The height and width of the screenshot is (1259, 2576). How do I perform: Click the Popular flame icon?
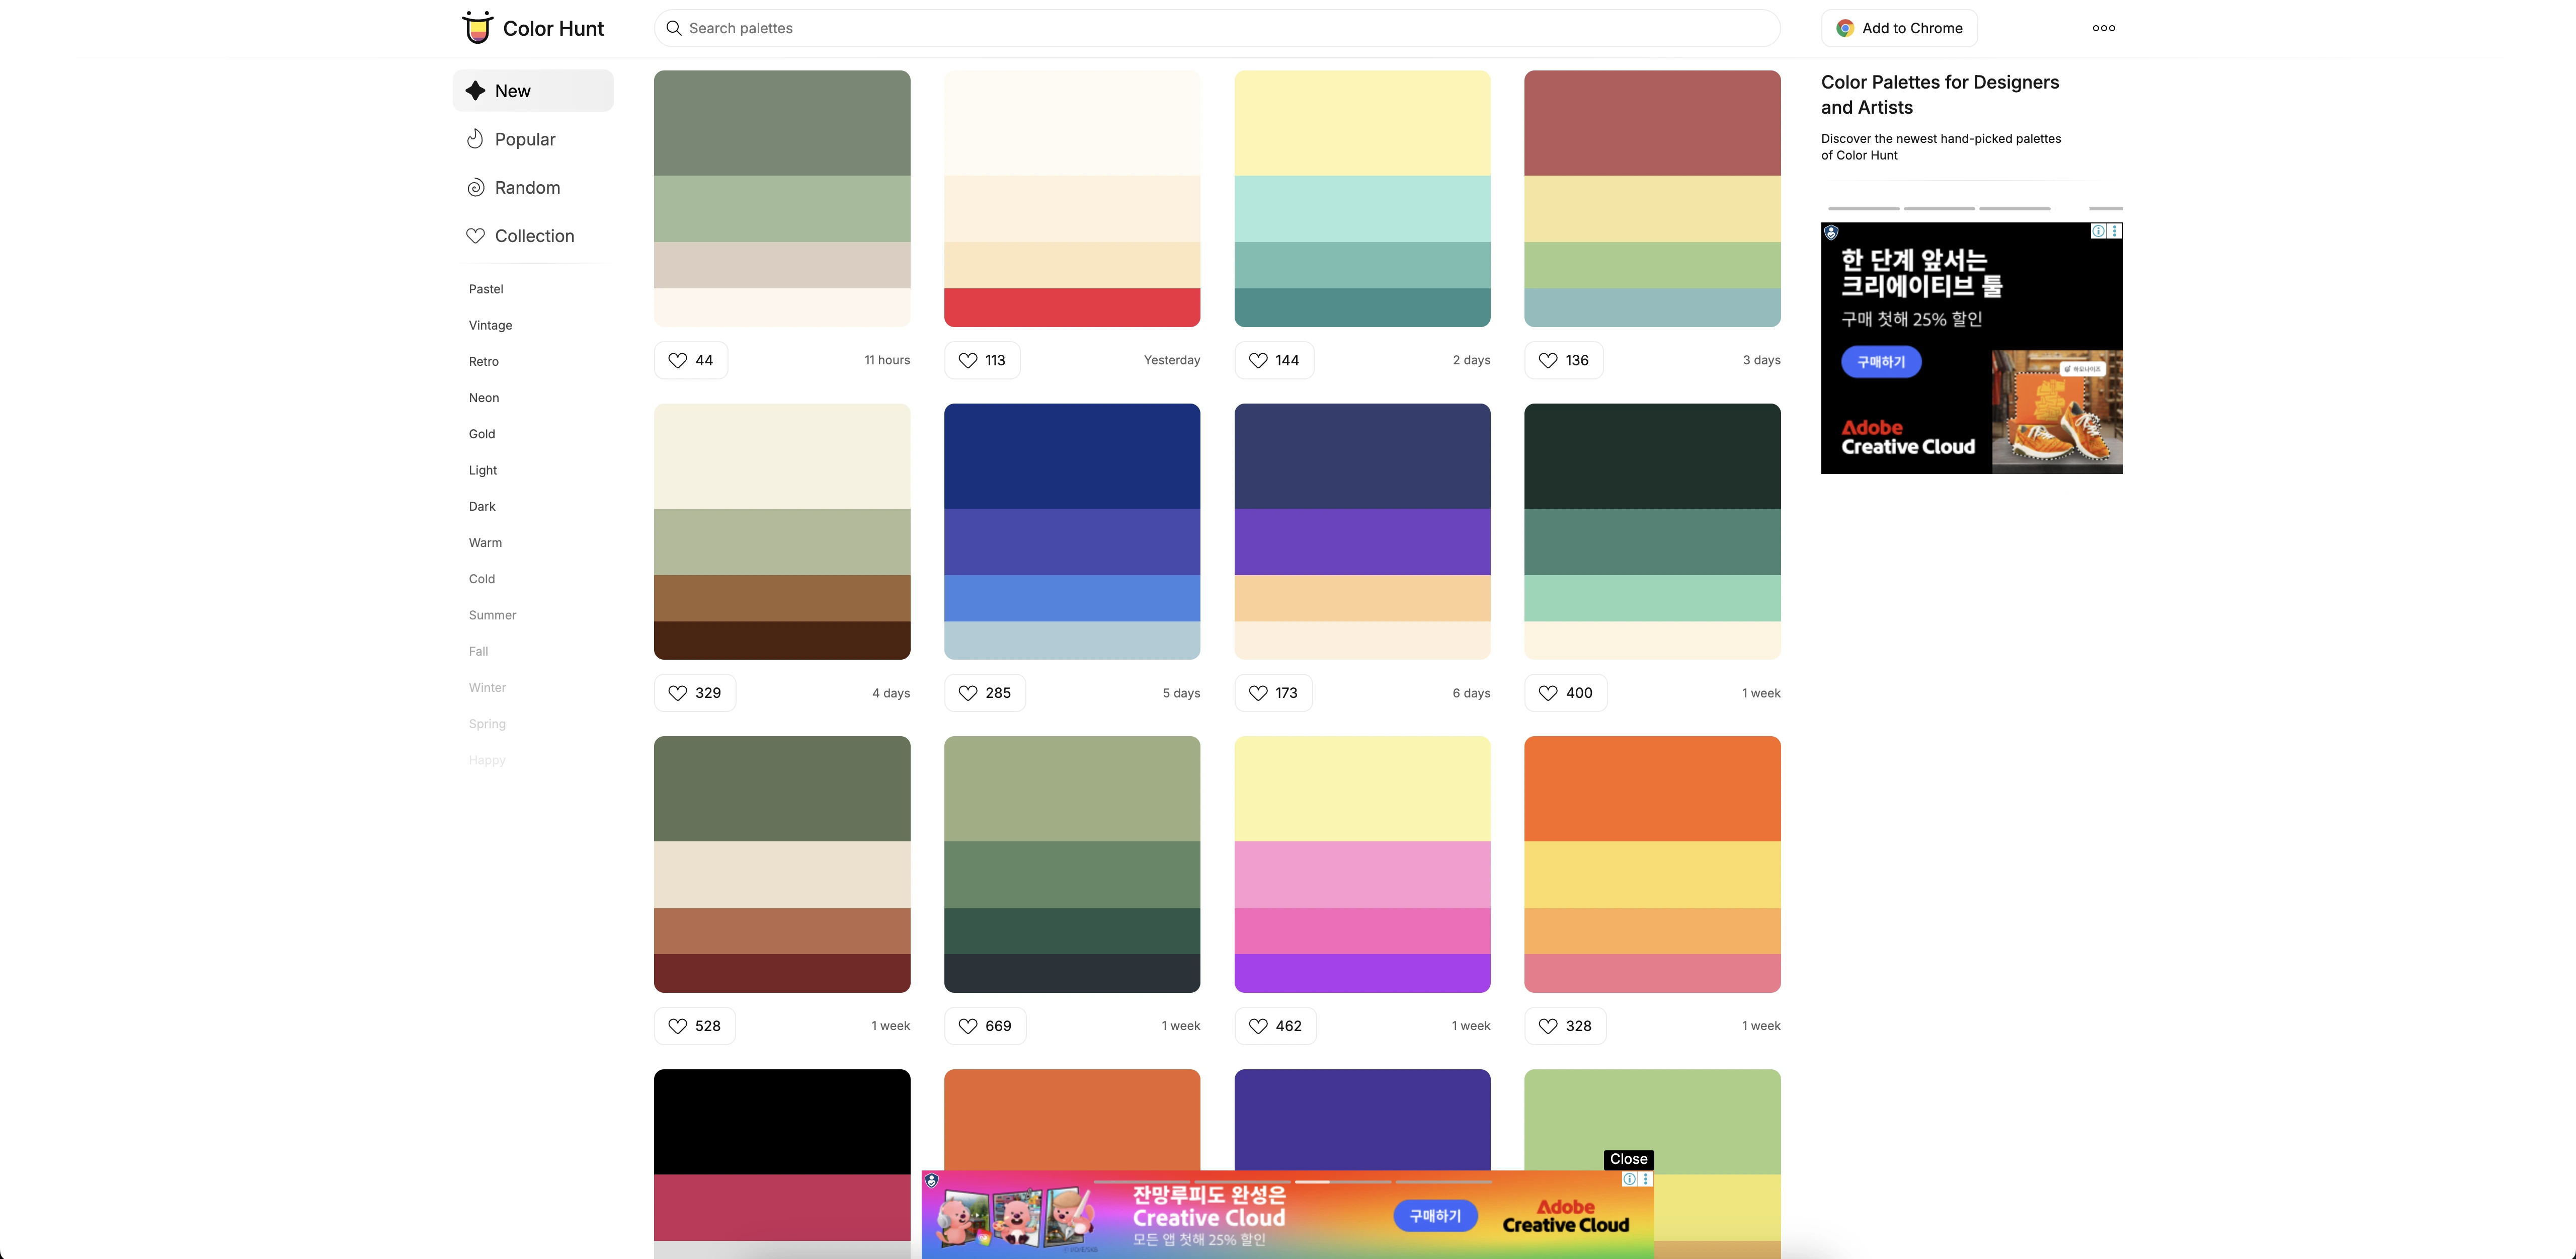(476, 139)
